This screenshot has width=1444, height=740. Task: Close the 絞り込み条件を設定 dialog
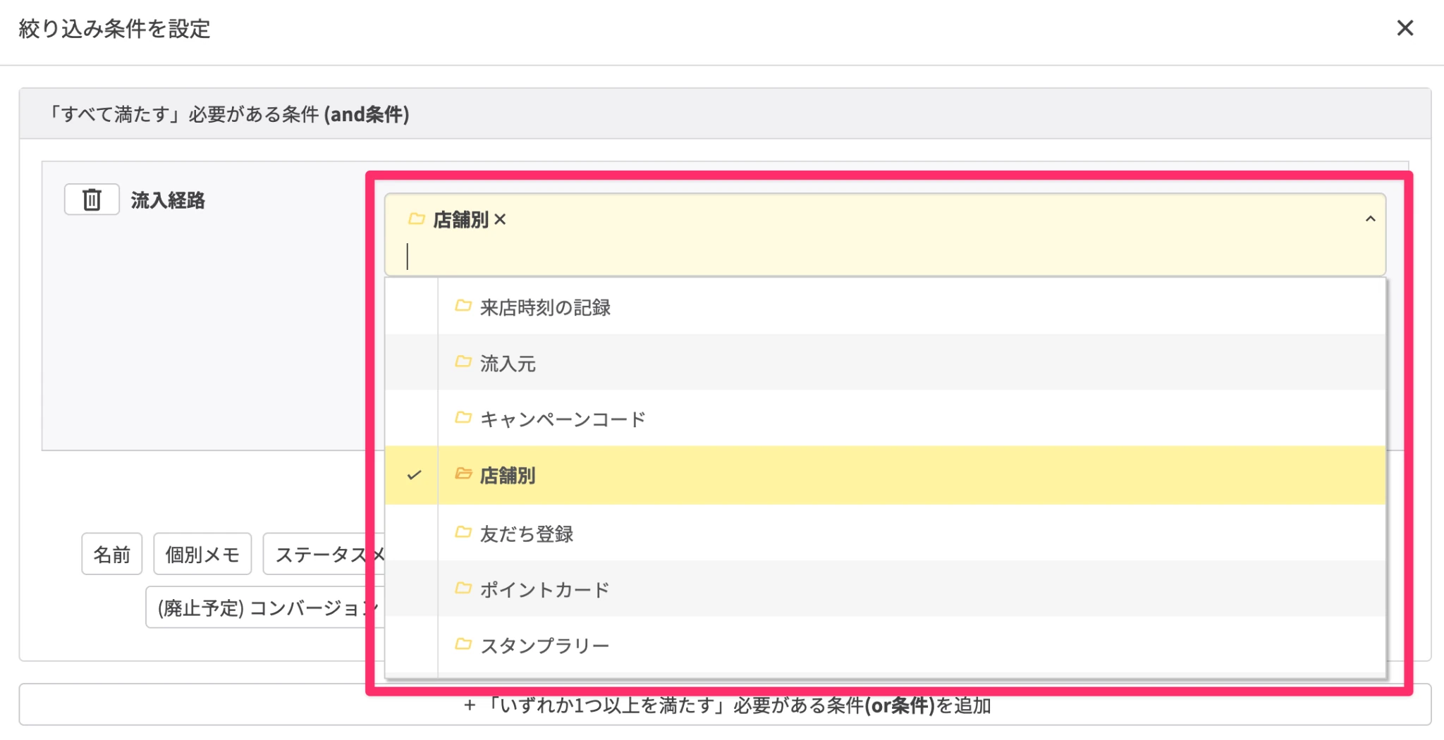[1405, 28]
